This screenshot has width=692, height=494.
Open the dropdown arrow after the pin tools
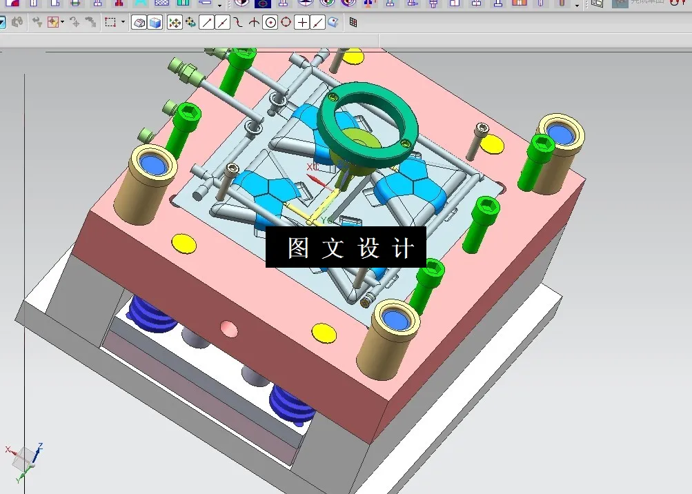coord(576,7)
